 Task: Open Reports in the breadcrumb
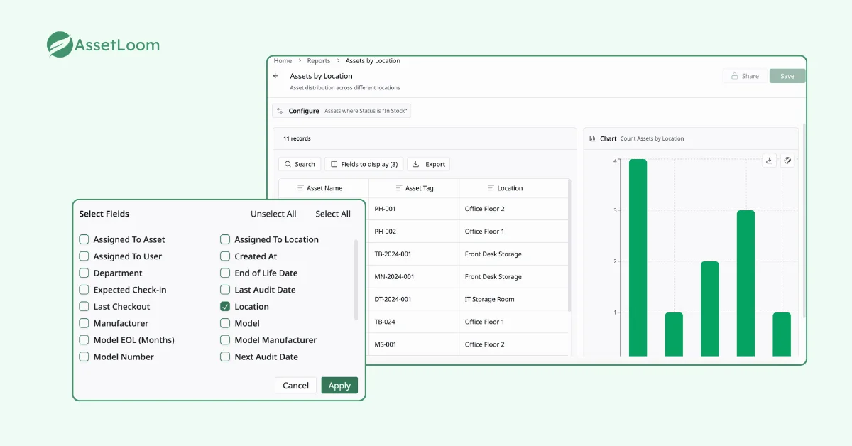[x=319, y=61]
